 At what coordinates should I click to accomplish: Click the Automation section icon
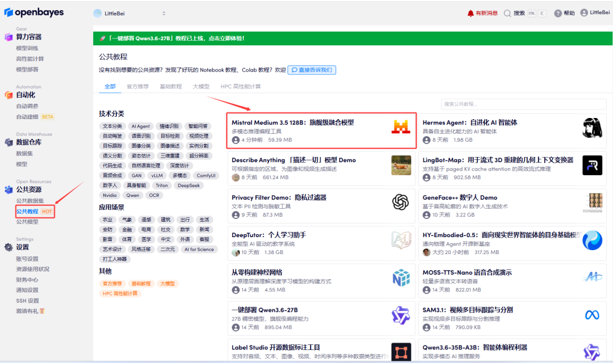pos(9,95)
